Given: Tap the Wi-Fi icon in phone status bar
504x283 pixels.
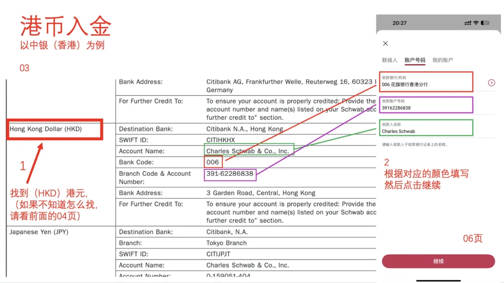Looking at the screenshot, I should point(476,23).
